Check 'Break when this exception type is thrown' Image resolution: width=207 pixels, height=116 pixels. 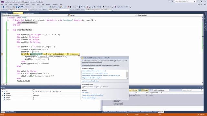[83, 87]
